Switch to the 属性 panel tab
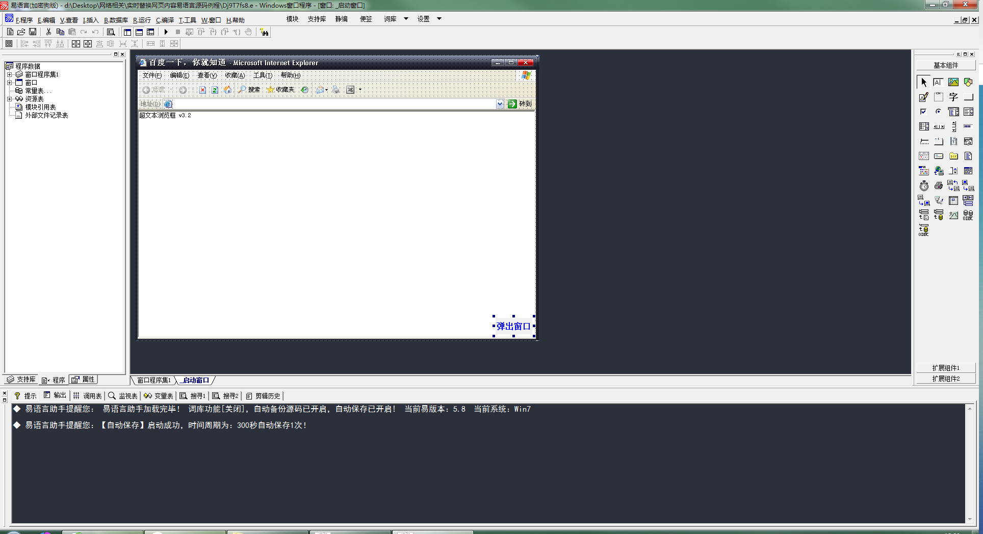 (83, 380)
